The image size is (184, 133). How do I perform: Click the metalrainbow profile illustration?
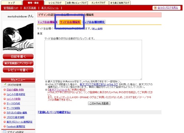pos(18,36)
